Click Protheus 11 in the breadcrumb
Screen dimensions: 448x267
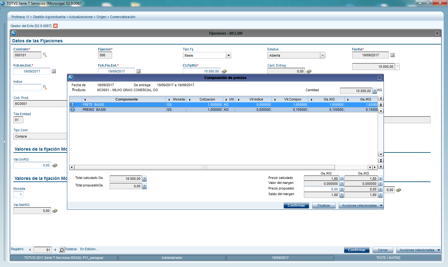[20, 17]
